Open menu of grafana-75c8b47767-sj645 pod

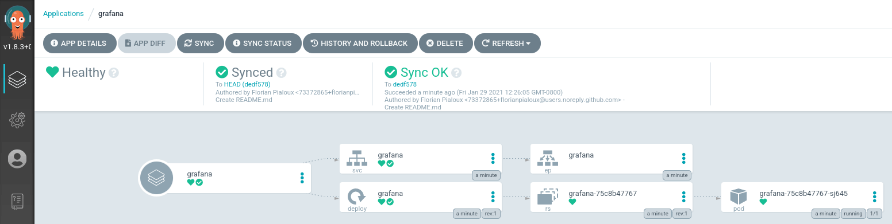coord(874,197)
